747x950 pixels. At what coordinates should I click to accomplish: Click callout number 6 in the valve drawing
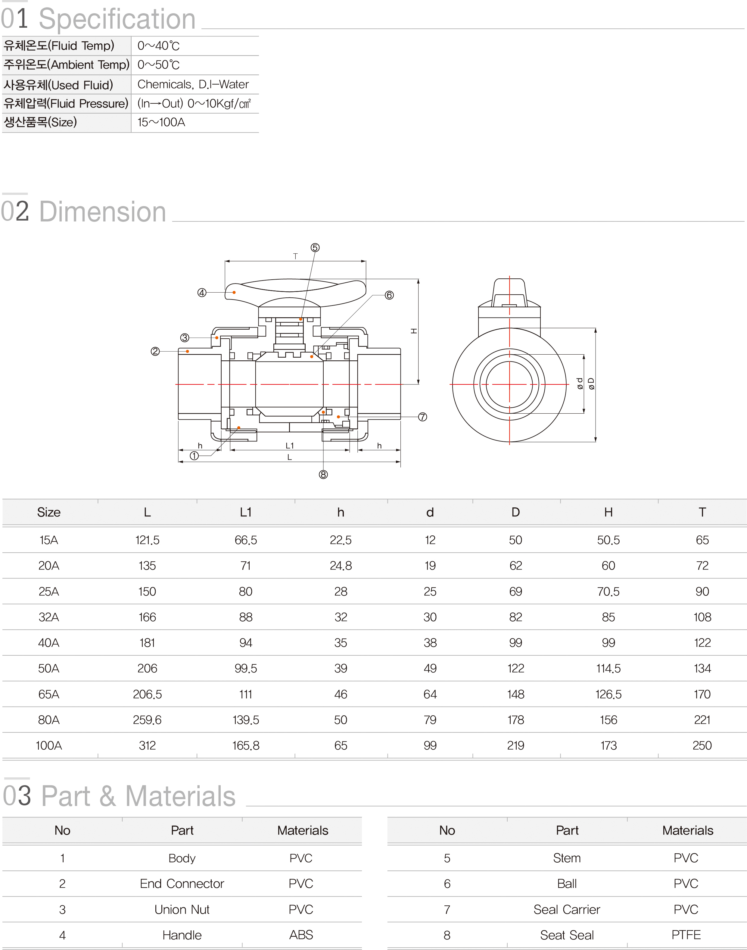coord(389,295)
